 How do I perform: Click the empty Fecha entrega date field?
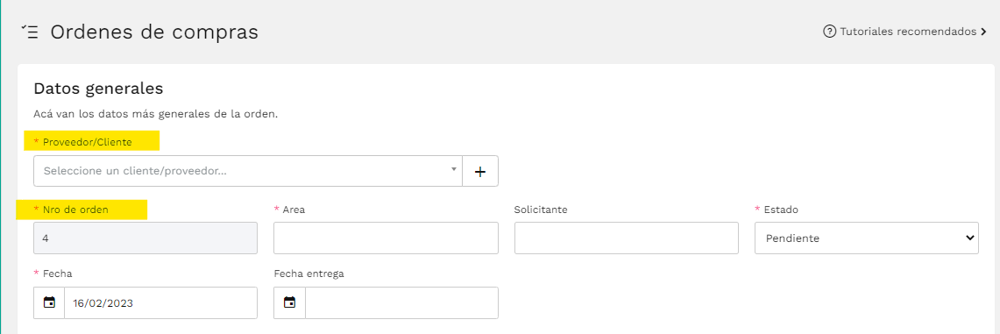(x=401, y=302)
